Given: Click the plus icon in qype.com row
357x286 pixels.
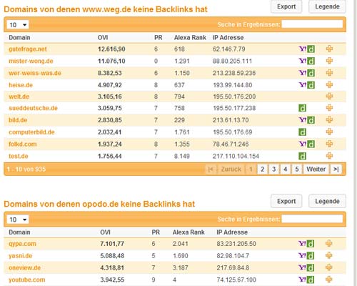Looking at the screenshot, I should coord(329,243).
